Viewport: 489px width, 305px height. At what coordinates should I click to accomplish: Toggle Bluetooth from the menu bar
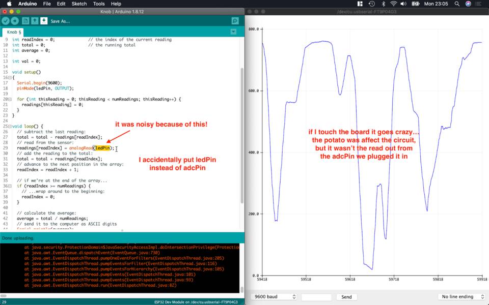(382, 4)
